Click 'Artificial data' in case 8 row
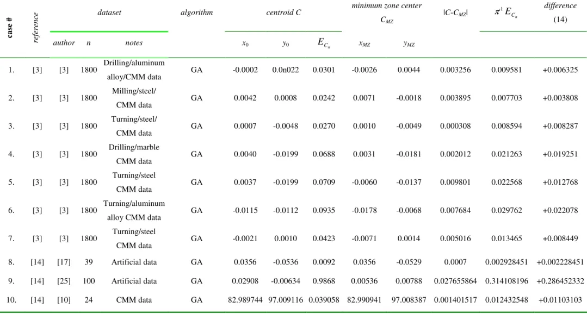The height and width of the screenshot is (314, 587). coord(134,262)
